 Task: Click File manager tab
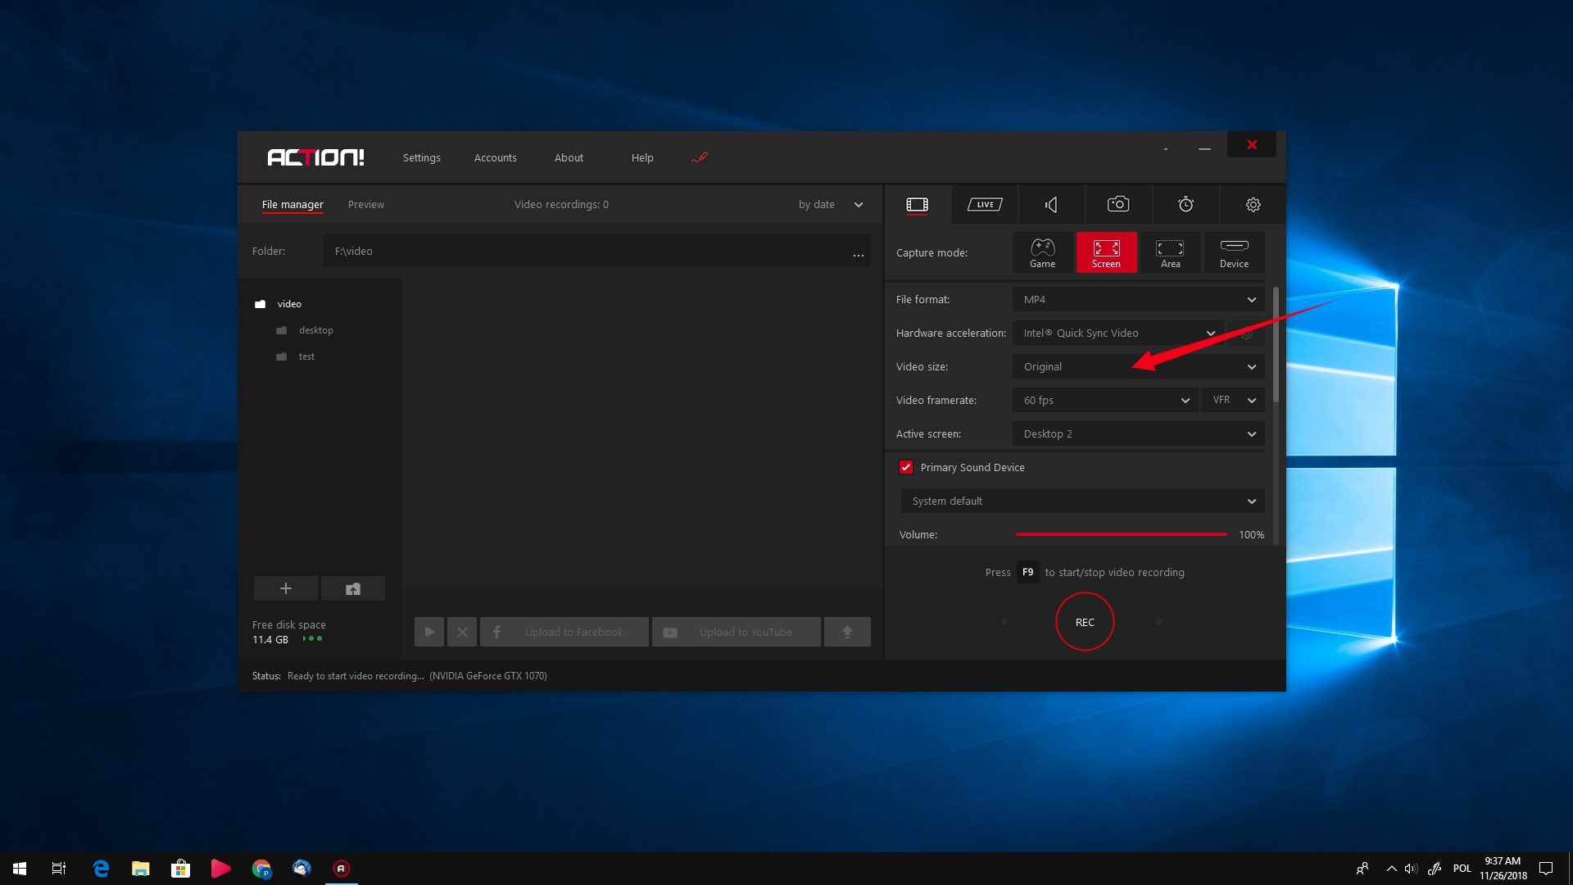pos(292,204)
